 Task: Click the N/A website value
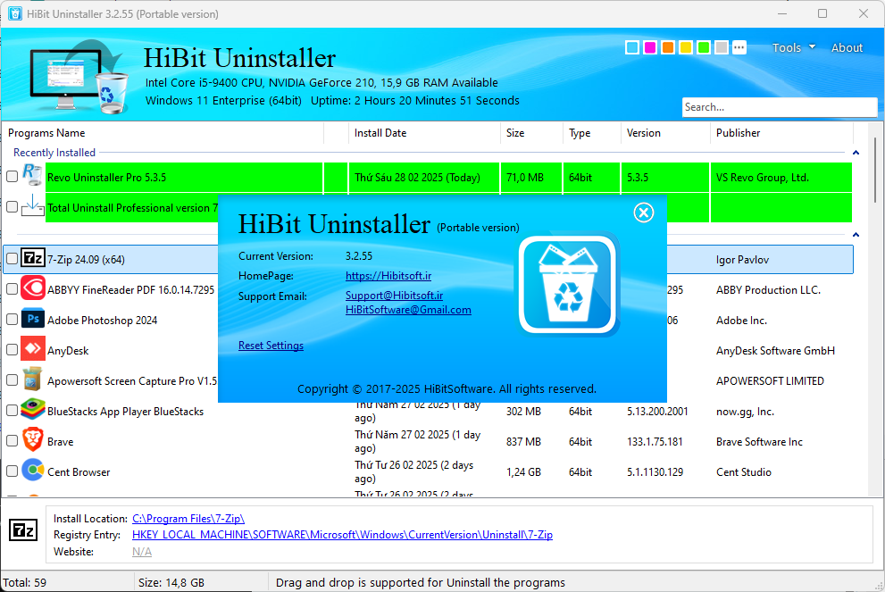point(142,551)
